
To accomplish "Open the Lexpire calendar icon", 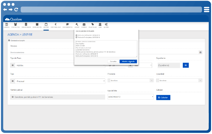I will tap(46, 24).
